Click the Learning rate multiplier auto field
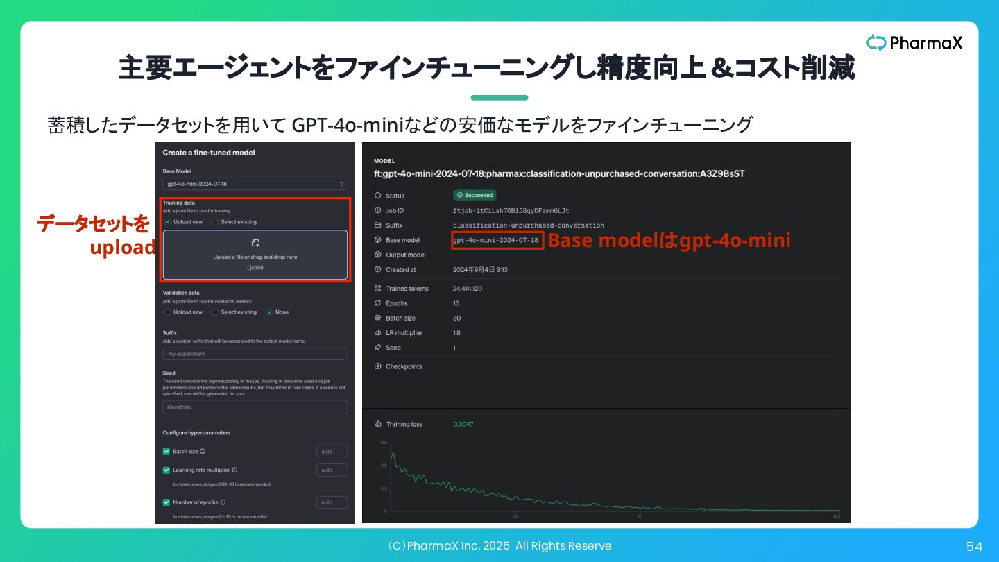The height and width of the screenshot is (562, 999). click(x=332, y=470)
